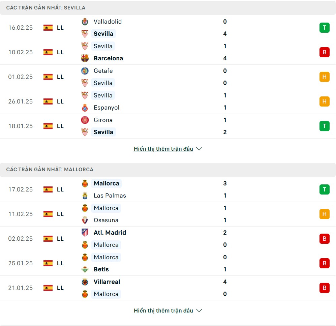Click orange H badge for Mallorca–Osasuna match
The image size is (336, 326).
pyautogui.click(x=324, y=214)
